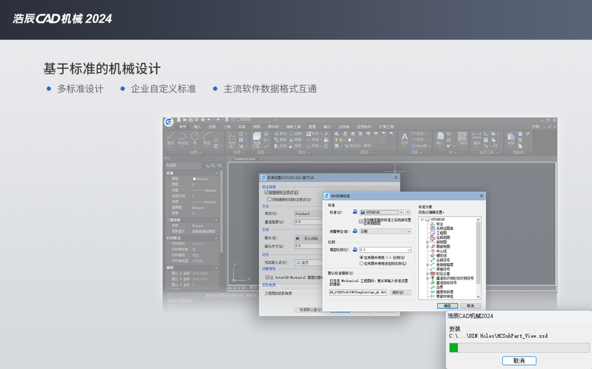Switch to the 常用 ribbon tab

pyautogui.click(x=183, y=127)
